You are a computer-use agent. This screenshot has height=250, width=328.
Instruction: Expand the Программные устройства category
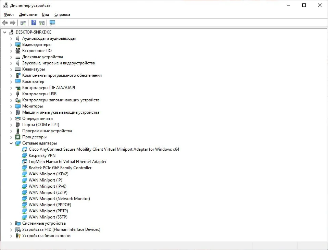point(11,131)
